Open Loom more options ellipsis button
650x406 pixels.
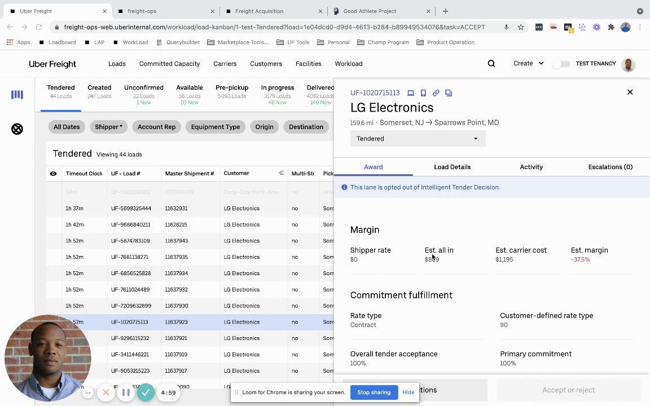click(87, 392)
